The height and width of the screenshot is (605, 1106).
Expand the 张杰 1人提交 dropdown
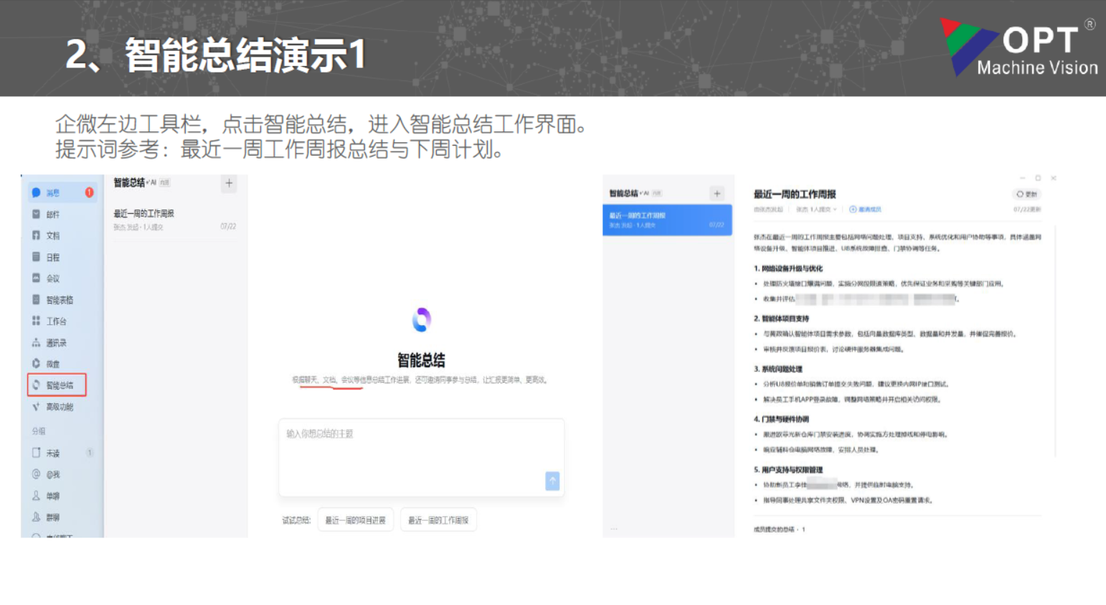816,210
